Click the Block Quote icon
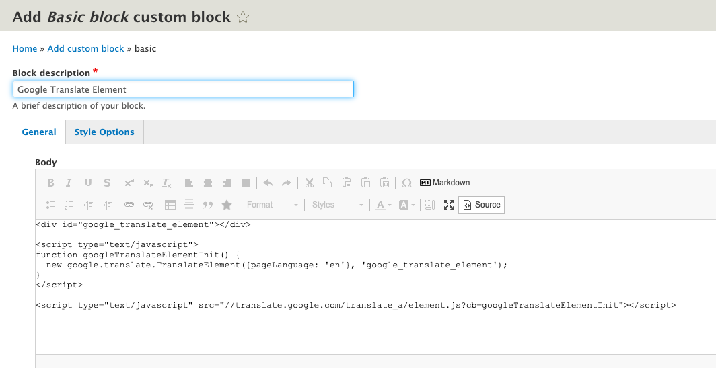The width and height of the screenshot is (716, 368). pos(208,205)
